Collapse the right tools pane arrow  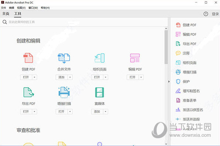pos(169,81)
